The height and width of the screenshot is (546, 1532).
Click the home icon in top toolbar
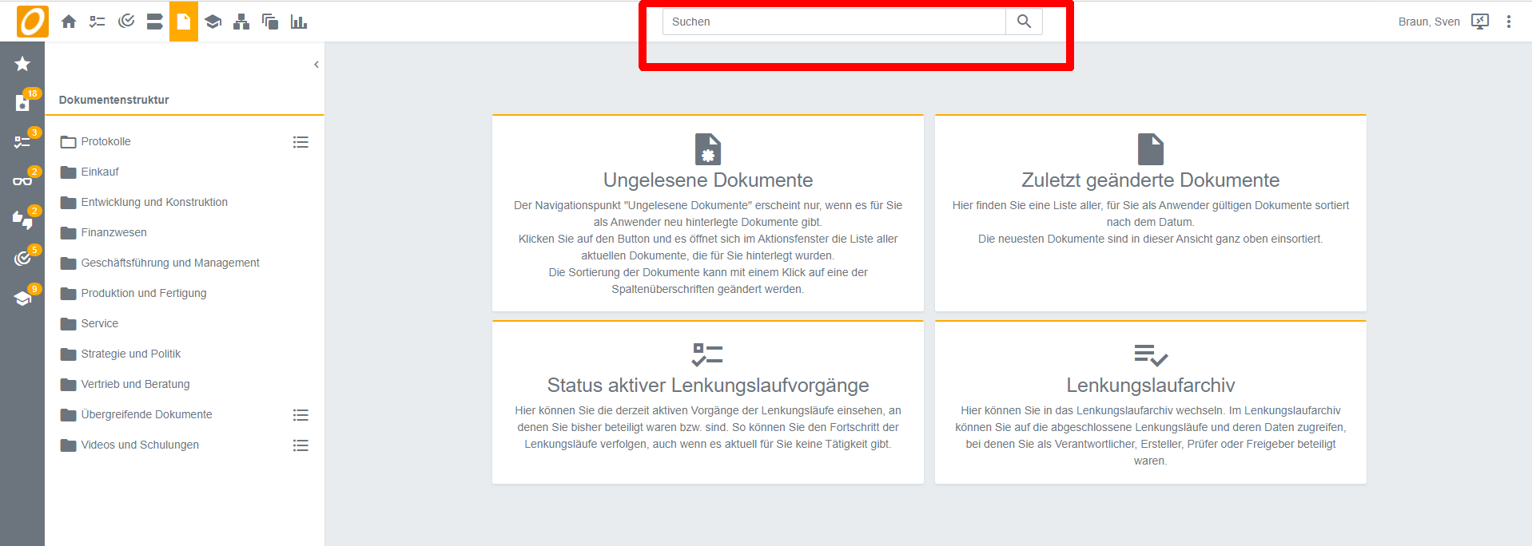pos(69,22)
